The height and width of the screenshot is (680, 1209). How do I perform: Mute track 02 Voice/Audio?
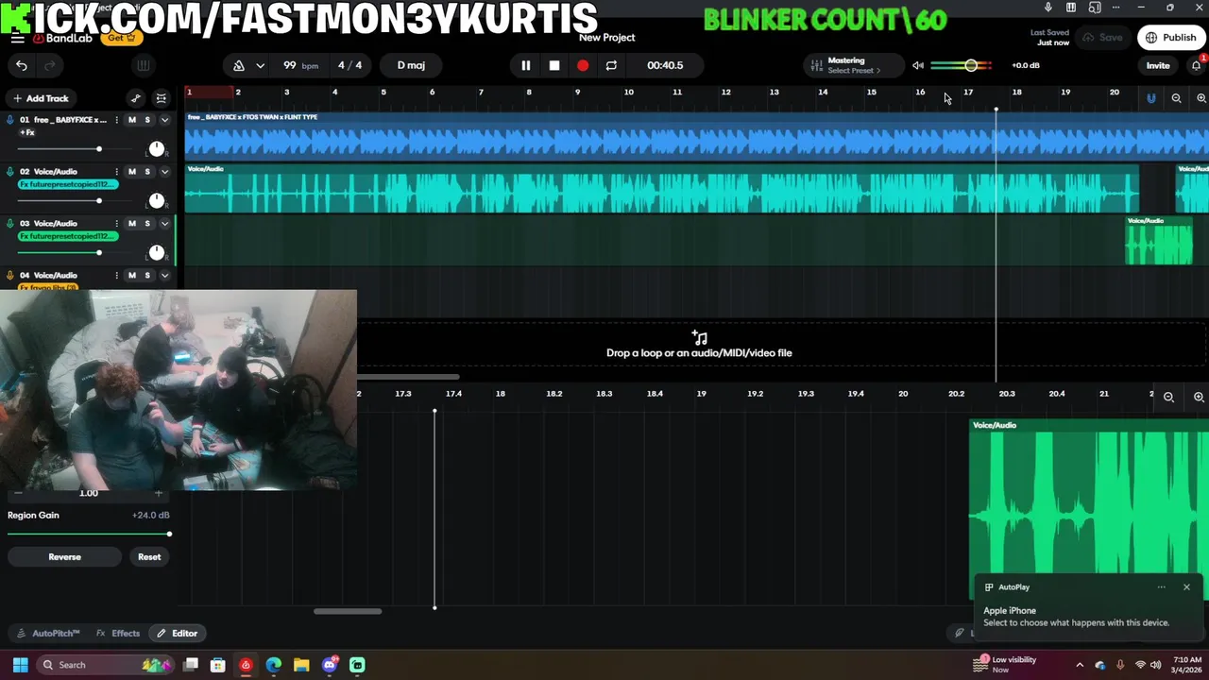click(x=131, y=172)
